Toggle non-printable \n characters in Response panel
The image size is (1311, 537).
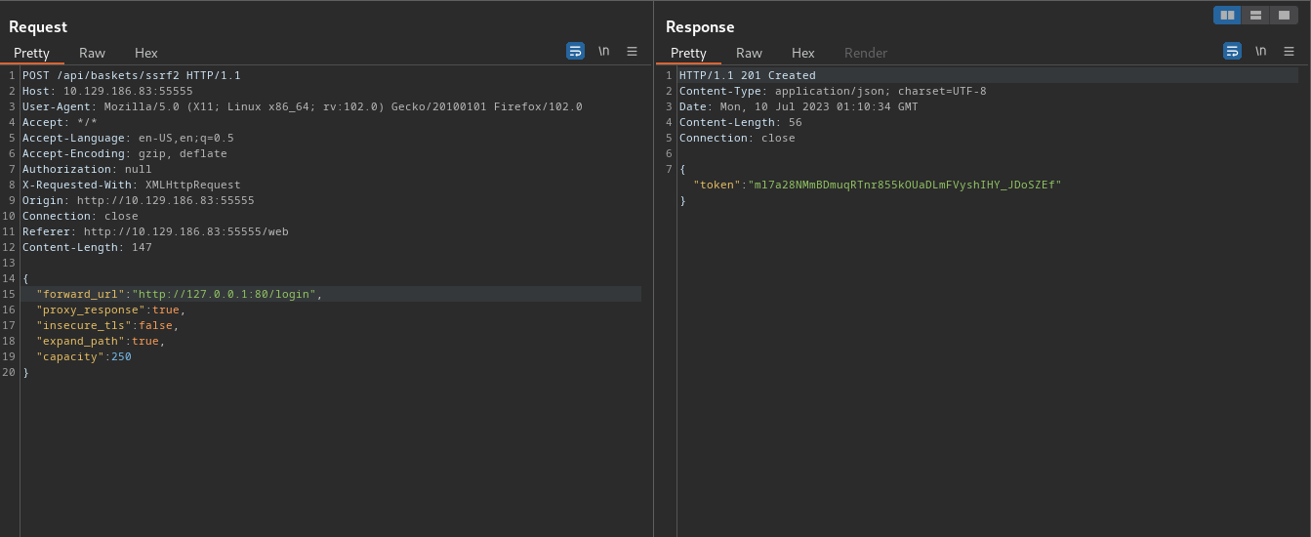click(x=1261, y=51)
